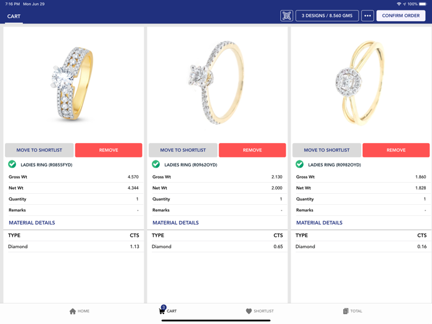
Task: Click MATERIAL DETAILS heading for ring R0962OYD
Action: pos(176,223)
